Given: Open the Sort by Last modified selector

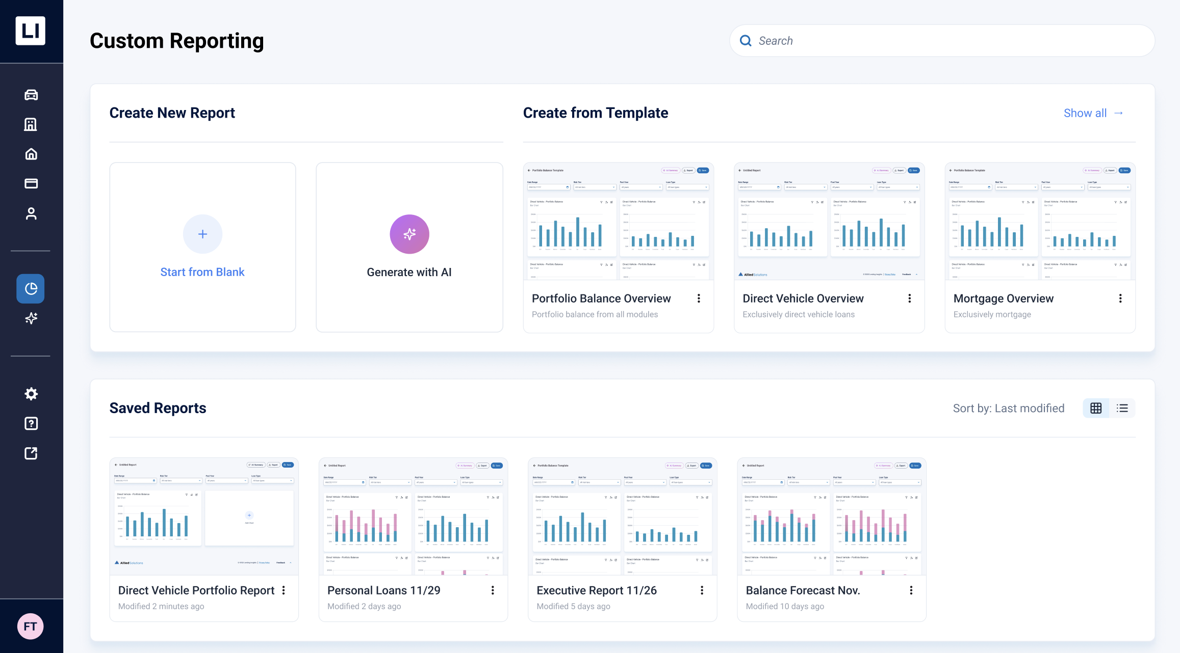Looking at the screenshot, I should [x=1009, y=409].
